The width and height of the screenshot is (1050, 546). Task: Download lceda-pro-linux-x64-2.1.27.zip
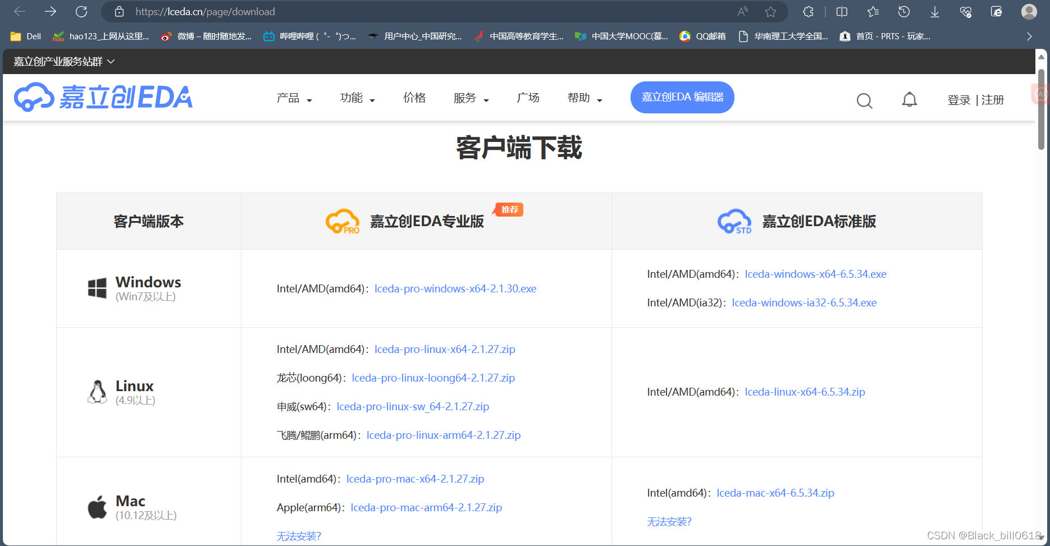click(x=445, y=349)
